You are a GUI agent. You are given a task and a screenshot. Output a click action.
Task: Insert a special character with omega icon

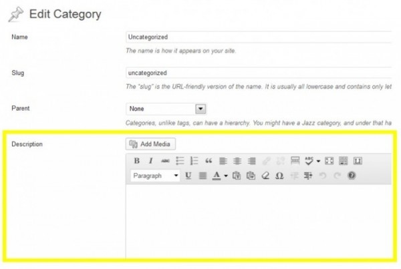pyautogui.click(x=279, y=176)
